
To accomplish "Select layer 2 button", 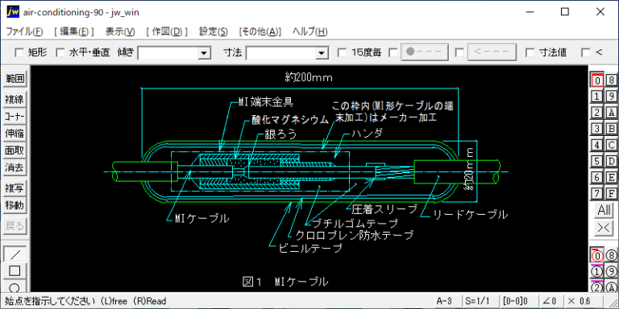I will coord(597,113).
